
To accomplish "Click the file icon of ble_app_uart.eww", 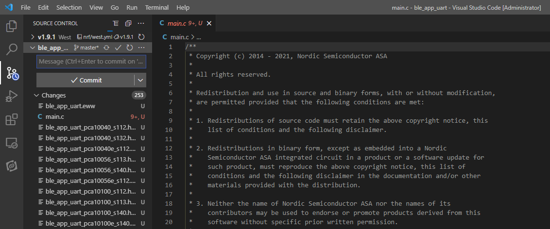I will (40, 106).
